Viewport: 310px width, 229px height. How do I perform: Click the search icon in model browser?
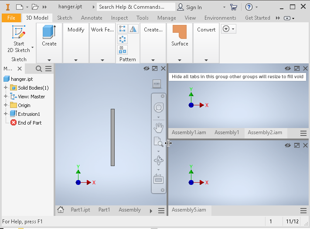click(39, 69)
